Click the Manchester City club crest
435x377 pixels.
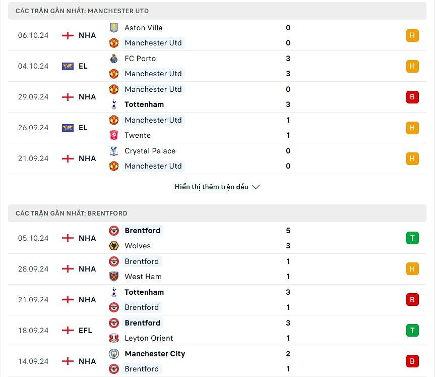point(114,354)
